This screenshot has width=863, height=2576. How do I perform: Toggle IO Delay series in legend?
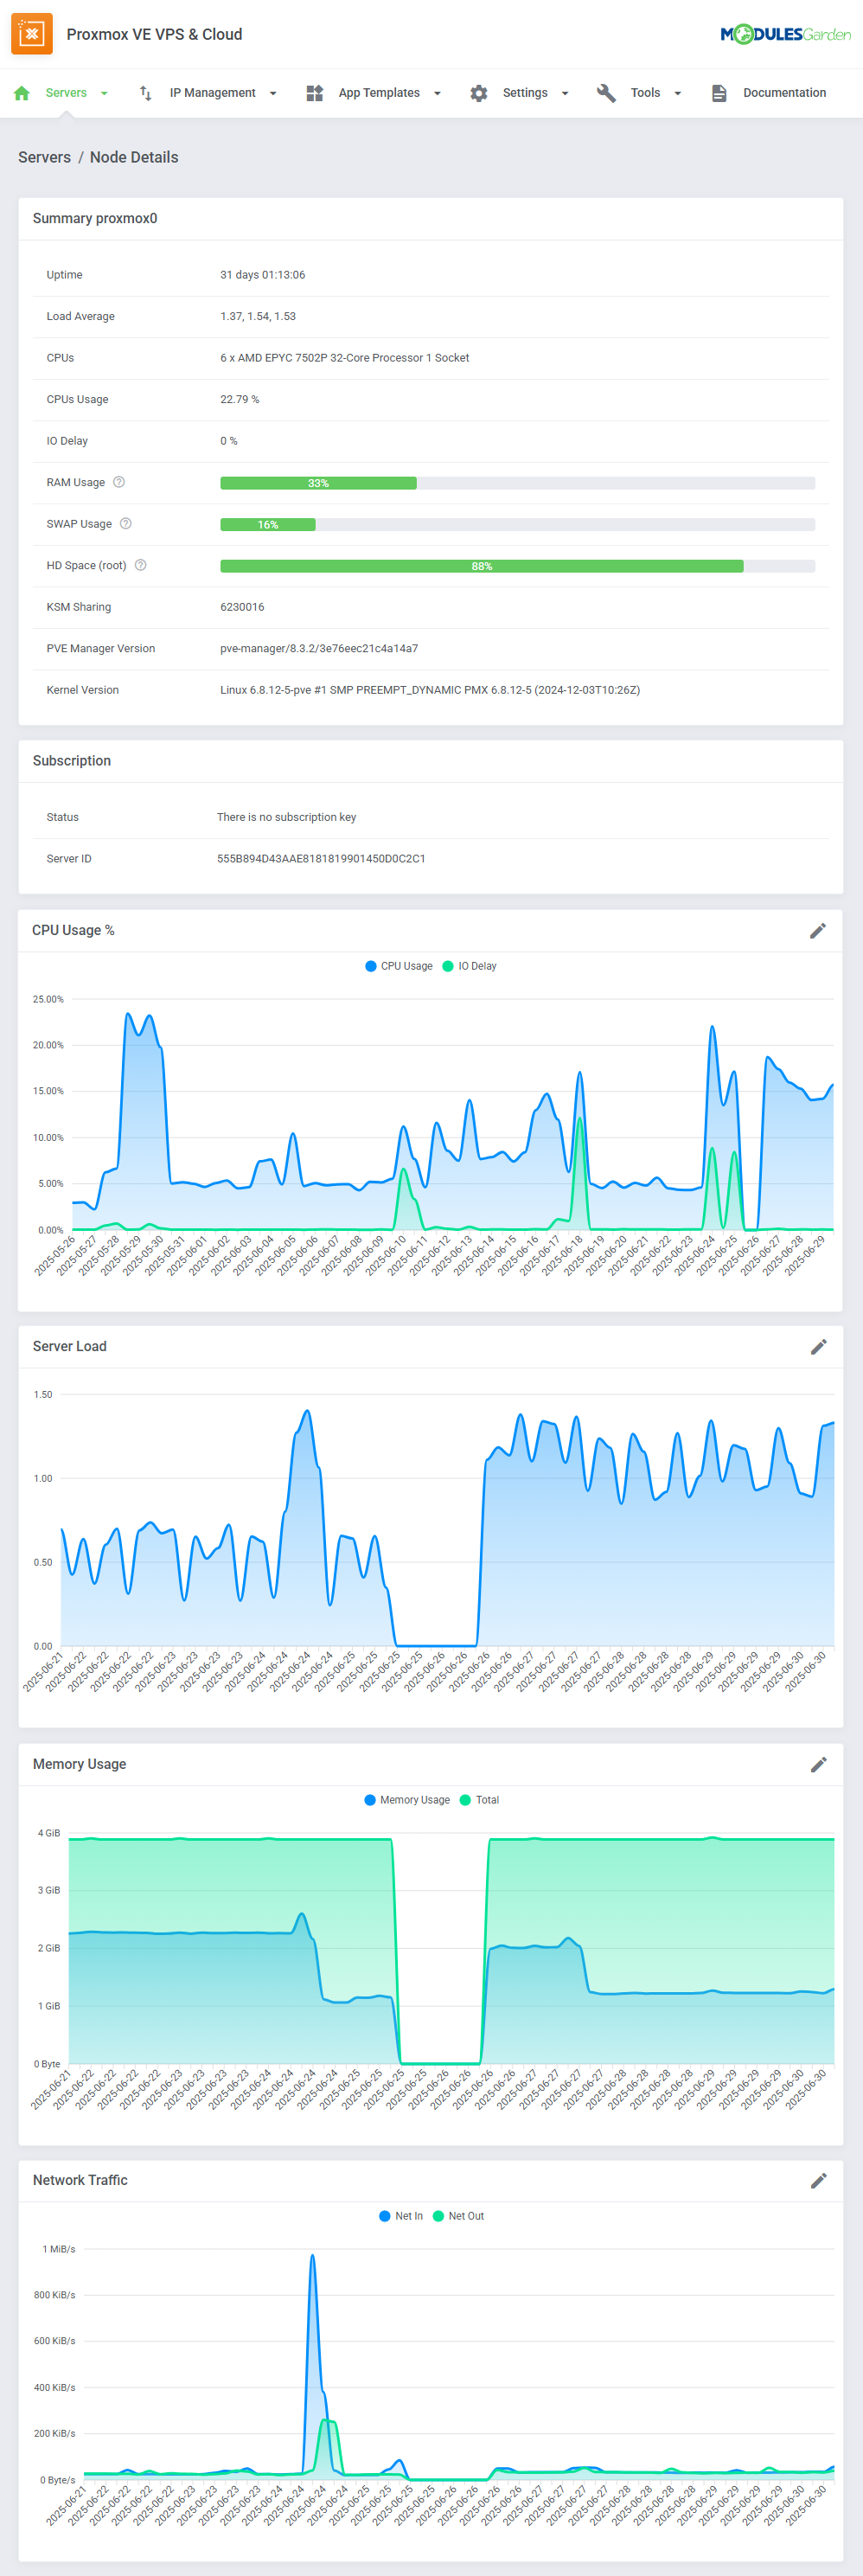470,966
